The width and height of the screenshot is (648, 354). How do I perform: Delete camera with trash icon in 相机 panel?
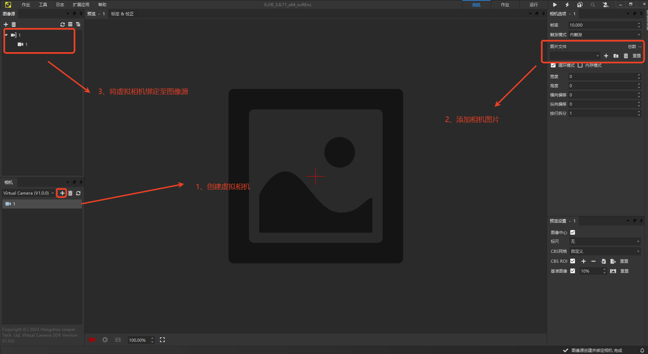click(x=70, y=193)
